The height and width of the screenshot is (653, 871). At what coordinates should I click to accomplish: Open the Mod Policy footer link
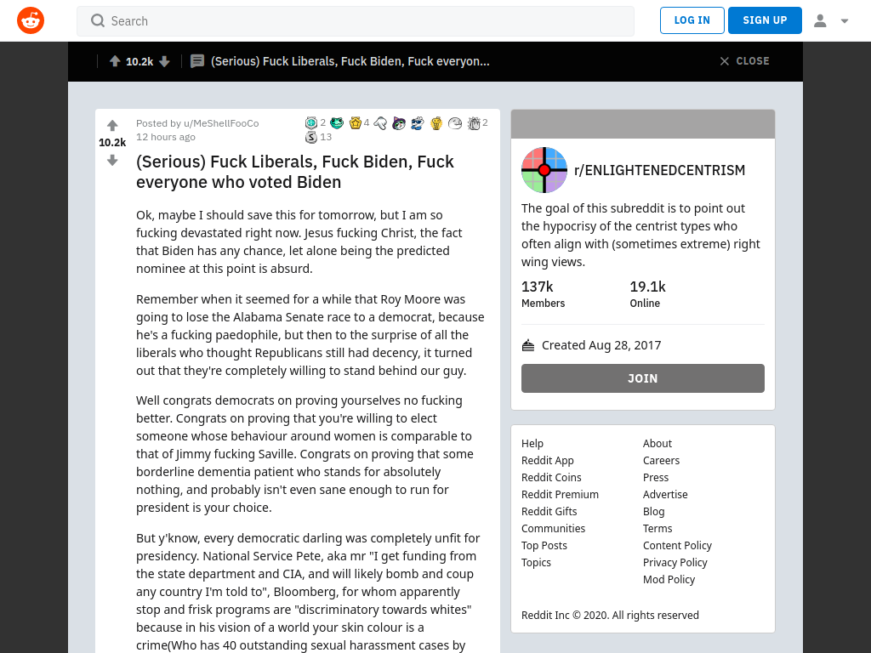click(x=669, y=579)
